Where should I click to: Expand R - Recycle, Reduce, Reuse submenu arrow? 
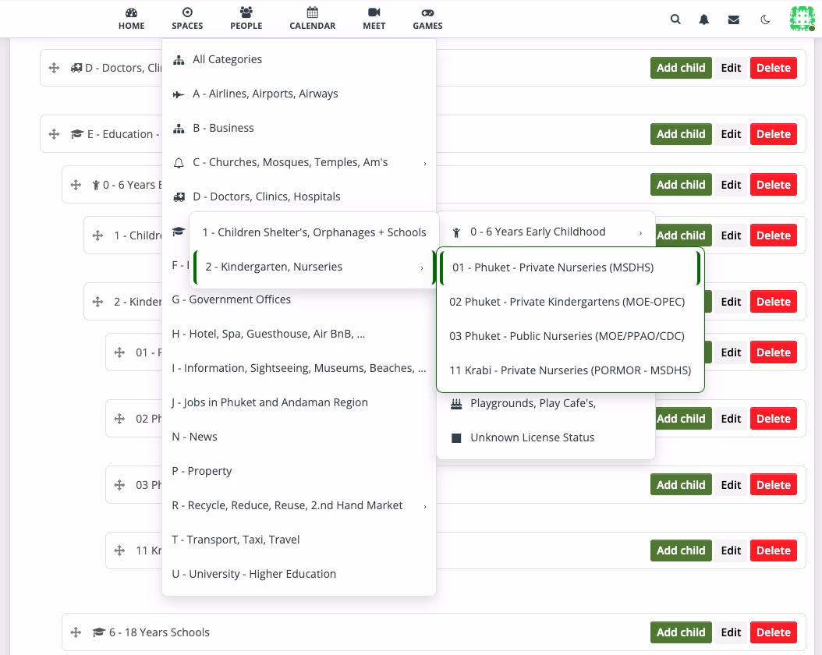(x=424, y=506)
